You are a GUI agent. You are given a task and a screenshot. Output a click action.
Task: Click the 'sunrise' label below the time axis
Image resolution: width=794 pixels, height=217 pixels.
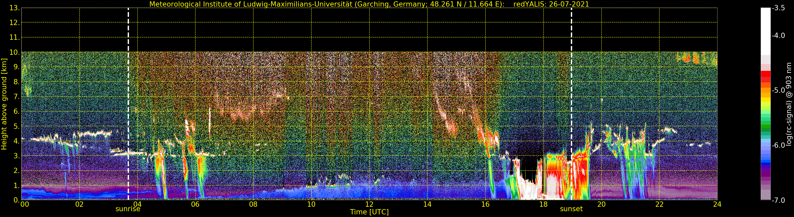pyautogui.click(x=128, y=209)
